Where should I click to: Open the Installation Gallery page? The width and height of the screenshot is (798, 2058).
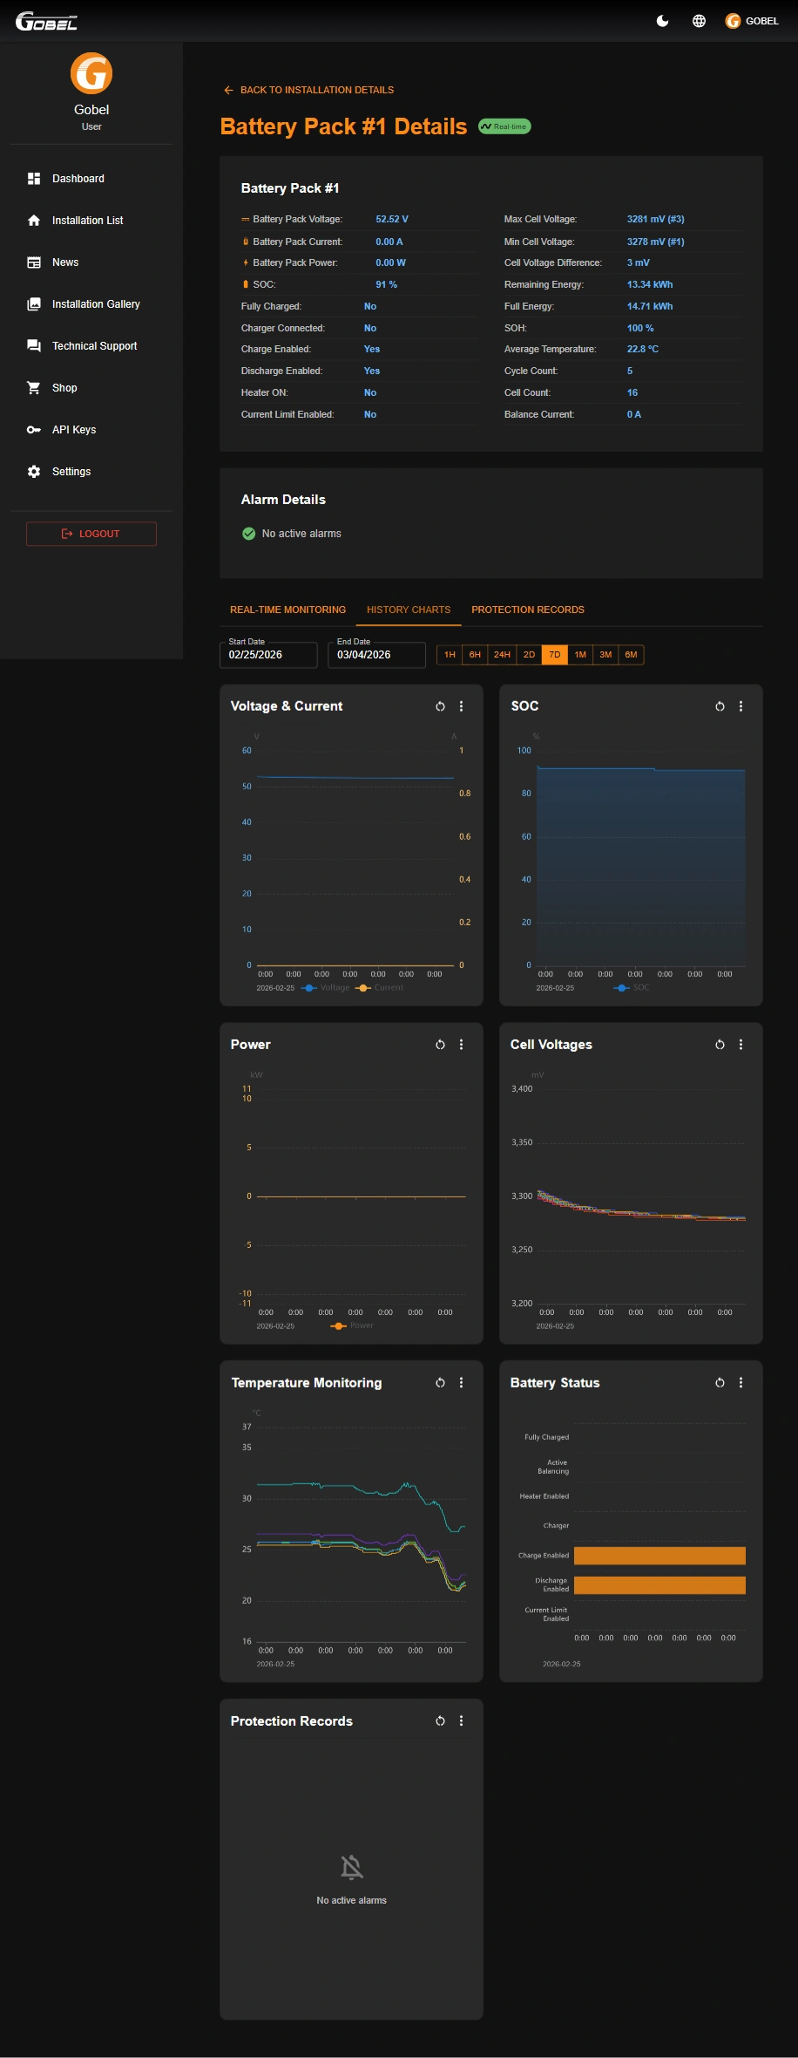[95, 304]
